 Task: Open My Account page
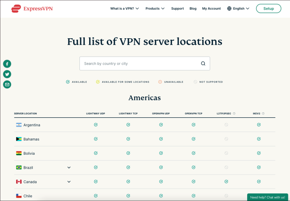click(x=211, y=8)
